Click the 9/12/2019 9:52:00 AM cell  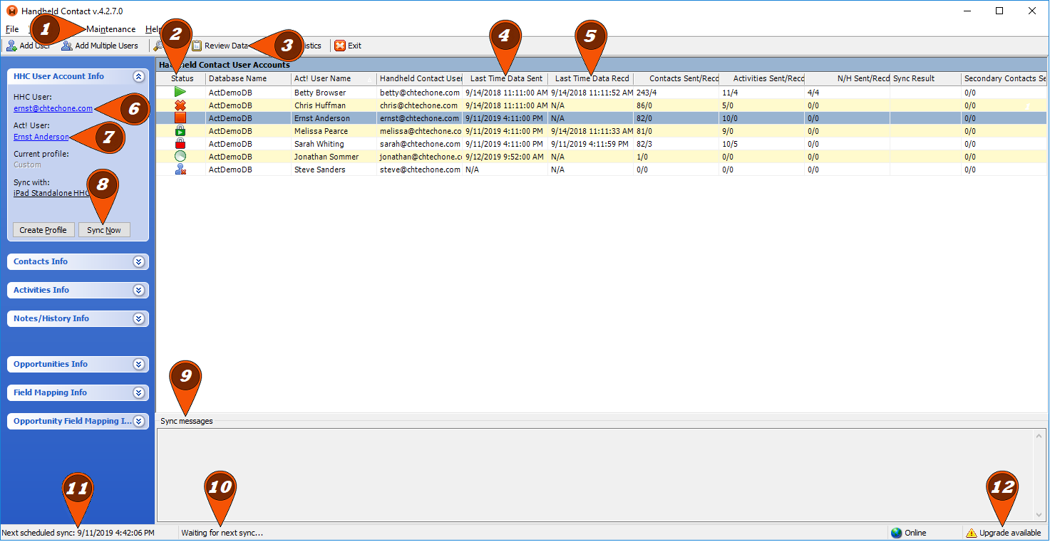click(505, 157)
